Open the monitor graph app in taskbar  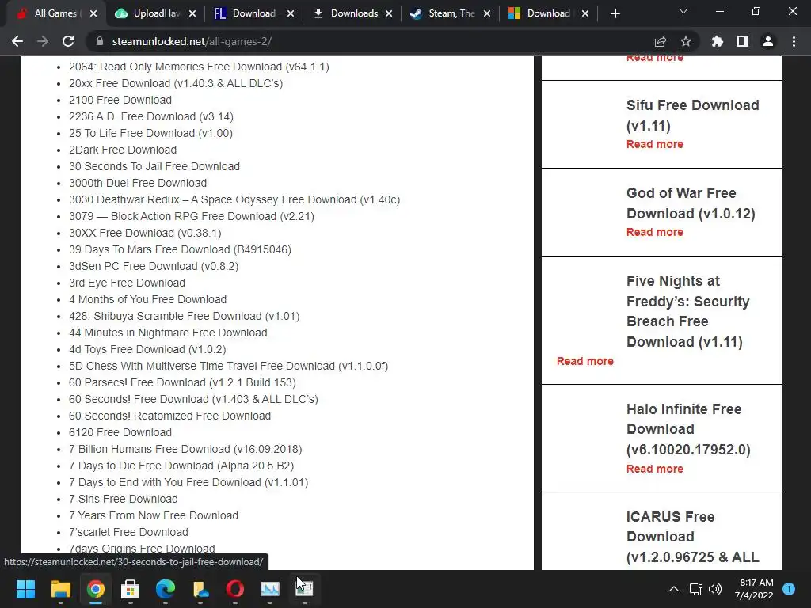[269, 589]
